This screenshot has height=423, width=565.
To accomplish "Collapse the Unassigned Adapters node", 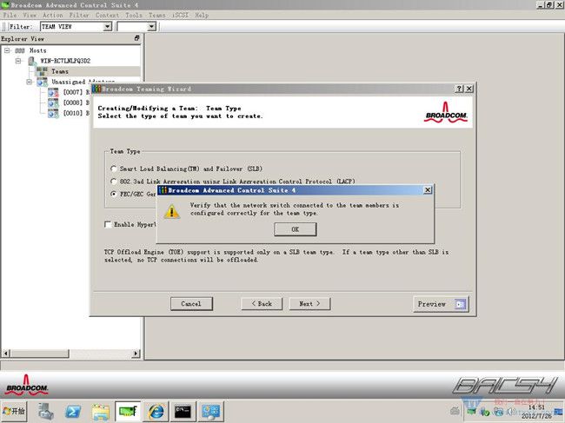I will [30, 82].
